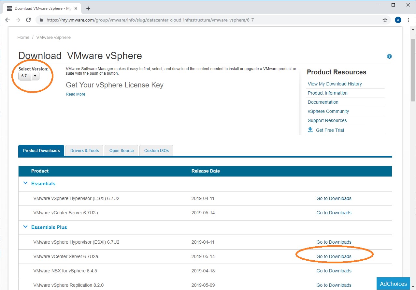Click the blue help question mark icon

pos(389,56)
